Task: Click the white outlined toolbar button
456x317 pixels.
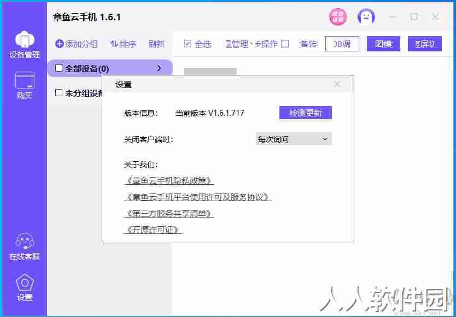Action: 342,44
